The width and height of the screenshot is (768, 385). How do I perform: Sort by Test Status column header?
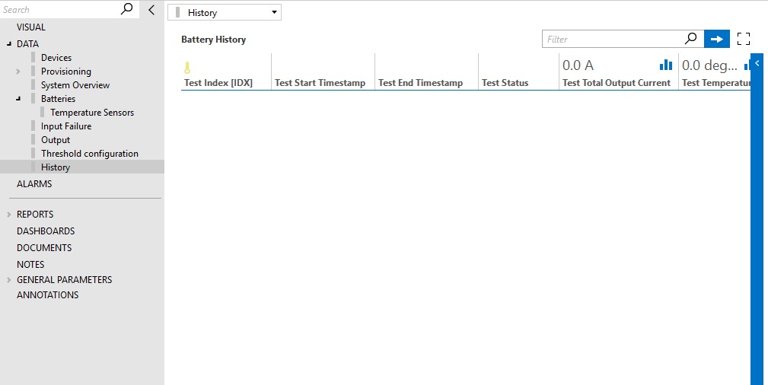tap(505, 83)
